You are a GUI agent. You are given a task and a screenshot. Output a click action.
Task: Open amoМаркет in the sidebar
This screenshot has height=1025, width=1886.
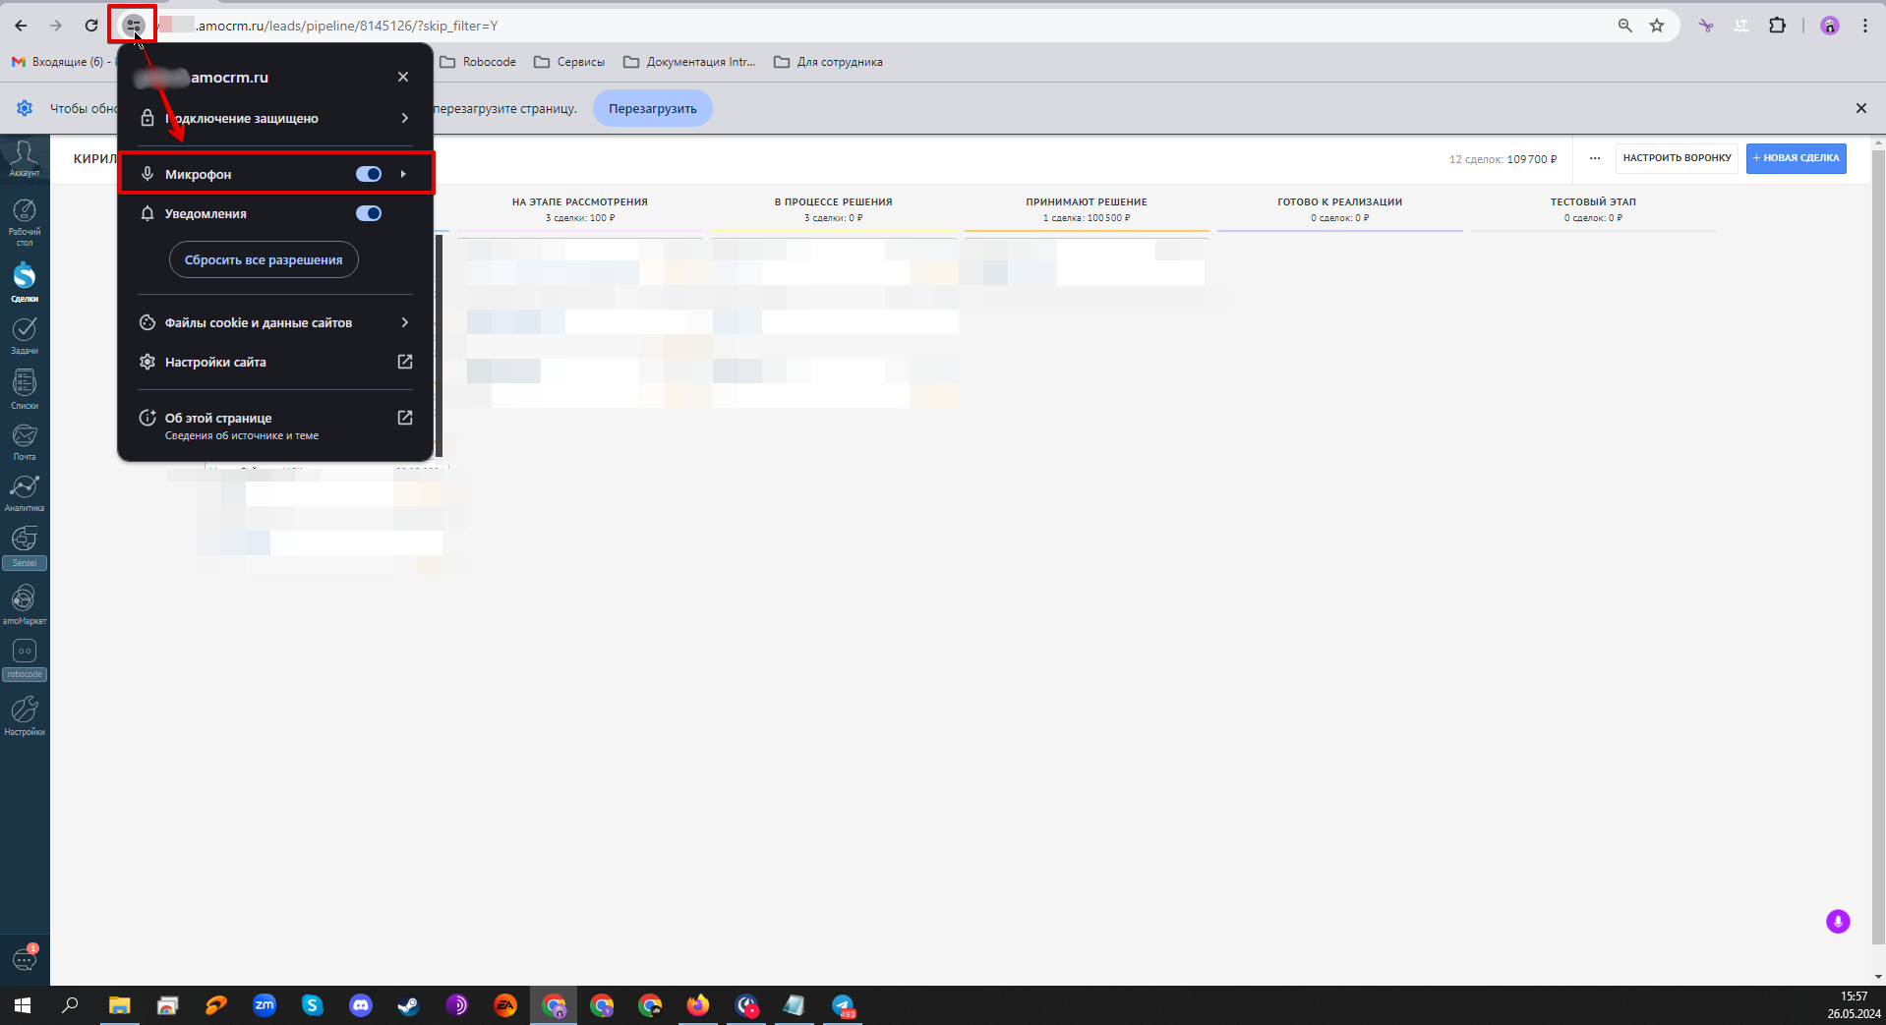point(25,605)
